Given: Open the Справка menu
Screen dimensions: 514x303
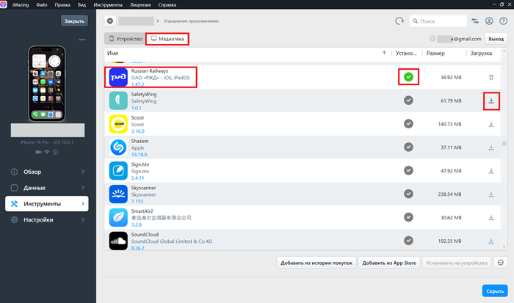Looking at the screenshot, I should click(167, 5).
